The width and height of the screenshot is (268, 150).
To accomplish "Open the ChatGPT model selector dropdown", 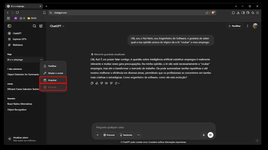I will pos(57,26).
